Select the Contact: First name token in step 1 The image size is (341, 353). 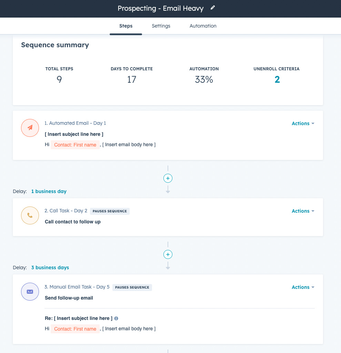(x=75, y=144)
